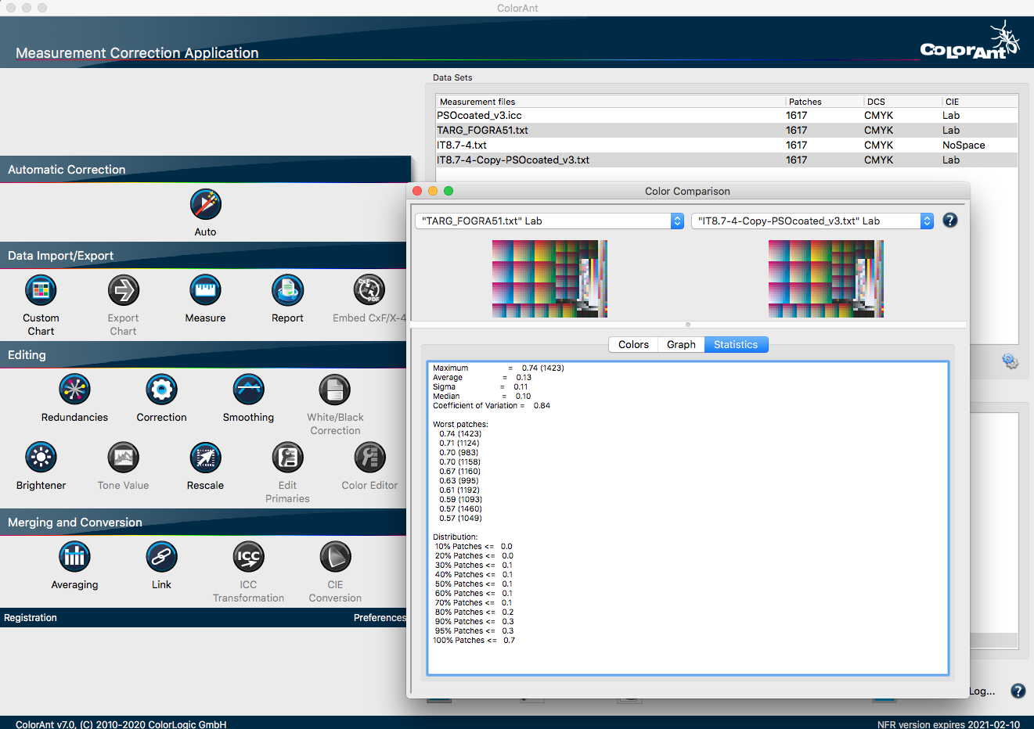1034x729 pixels.
Task: Click the Export Chart icon
Action: 123,290
